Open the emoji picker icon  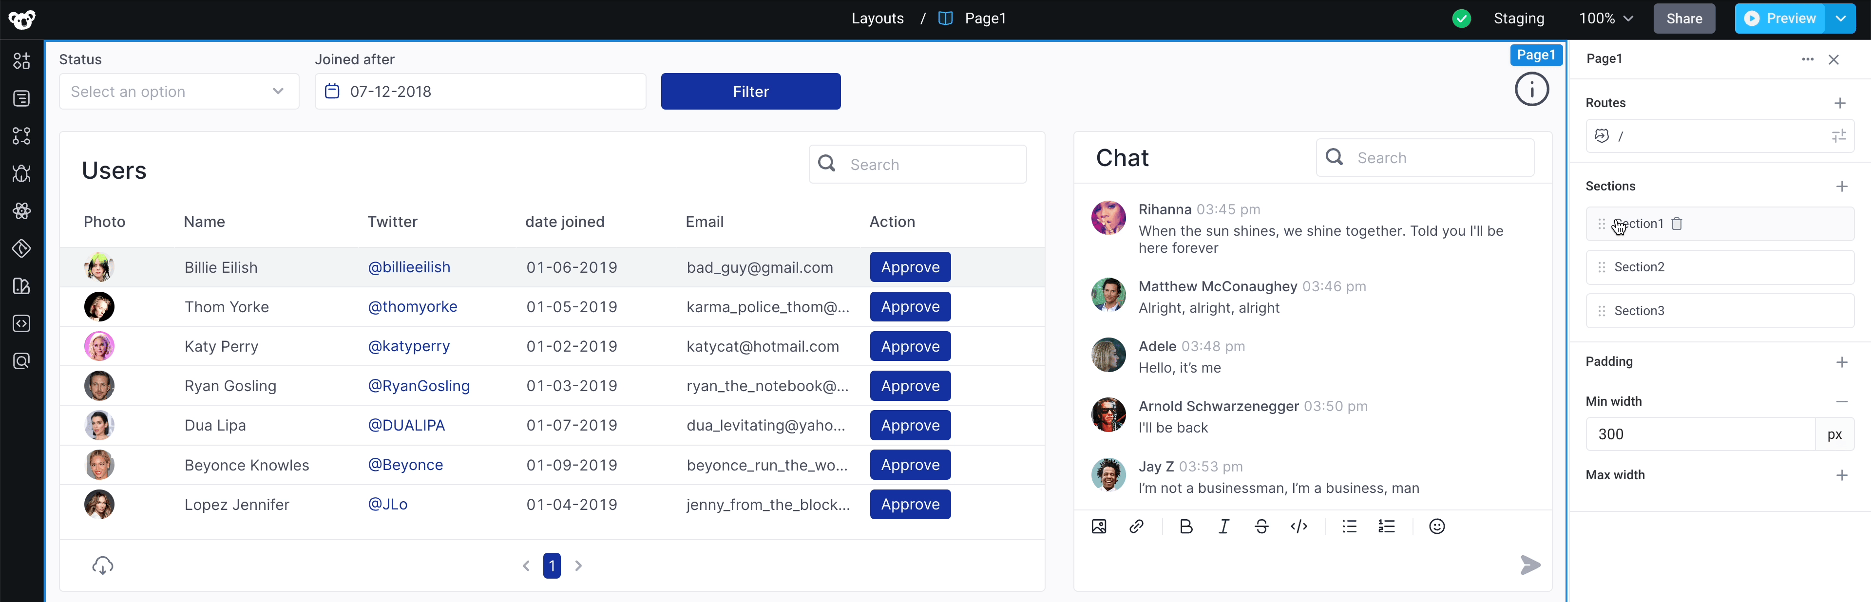pyautogui.click(x=1437, y=527)
